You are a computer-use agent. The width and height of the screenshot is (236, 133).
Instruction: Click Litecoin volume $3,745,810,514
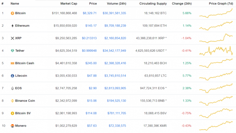[x=115, y=76]
